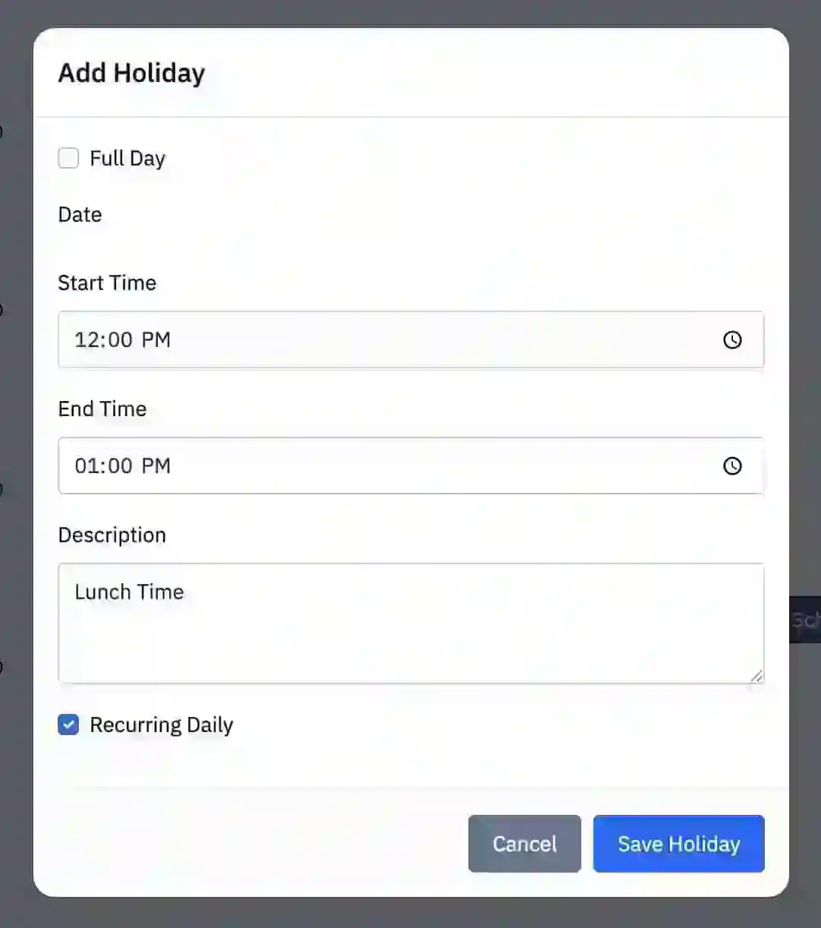Click the Cancel button

pyautogui.click(x=524, y=844)
